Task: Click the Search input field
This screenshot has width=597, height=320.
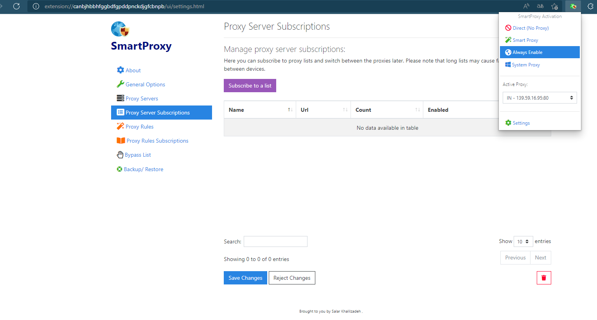Action: click(275, 241)
